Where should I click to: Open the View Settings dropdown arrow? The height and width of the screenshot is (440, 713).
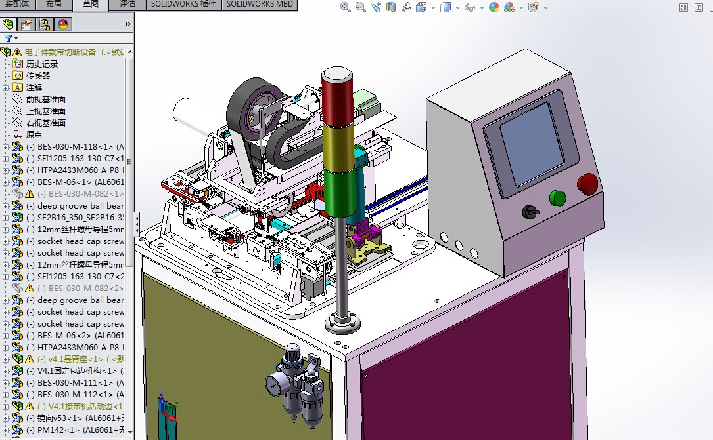(545, 8)
